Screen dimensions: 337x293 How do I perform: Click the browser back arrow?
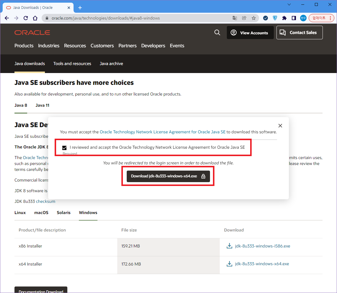pos(7,18)
